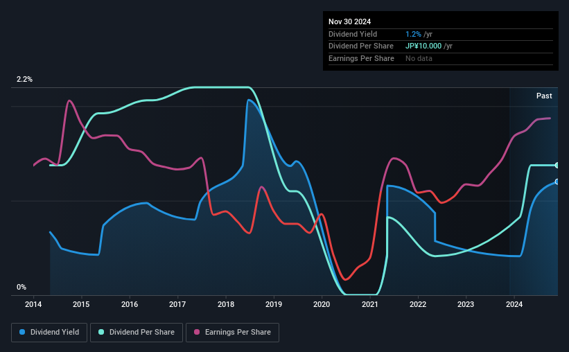Toggle the Earnings Per Share legend button
This screenshot has width=569, height=352.
tap(232, 333)
